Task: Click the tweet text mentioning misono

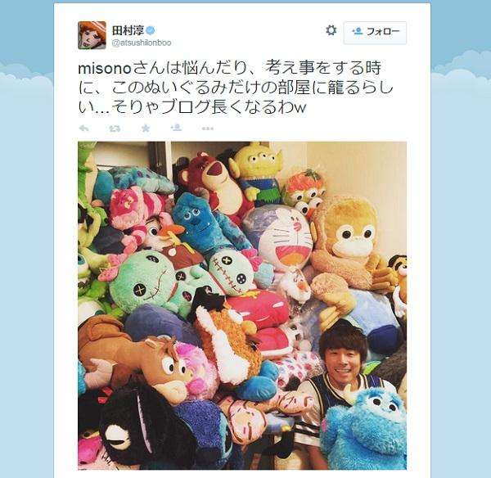Action: [235, 88]
